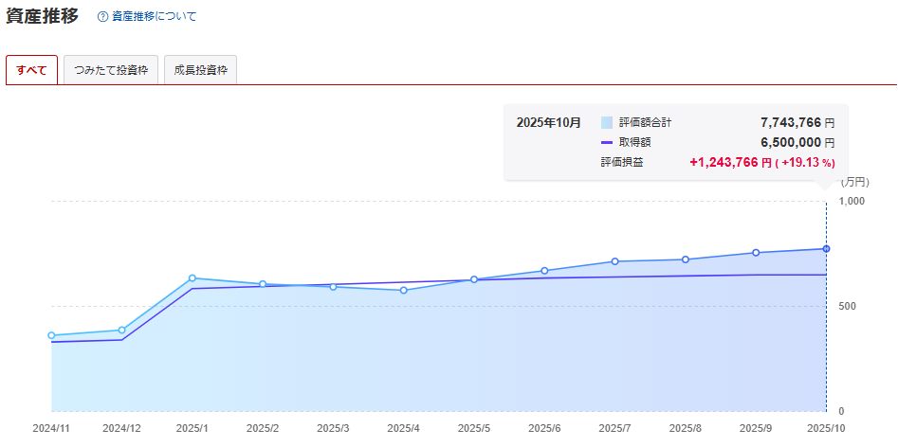Click the 2025/9 valuation data point
The height and width of the screenshot is (447, 898).
(756, 253)
